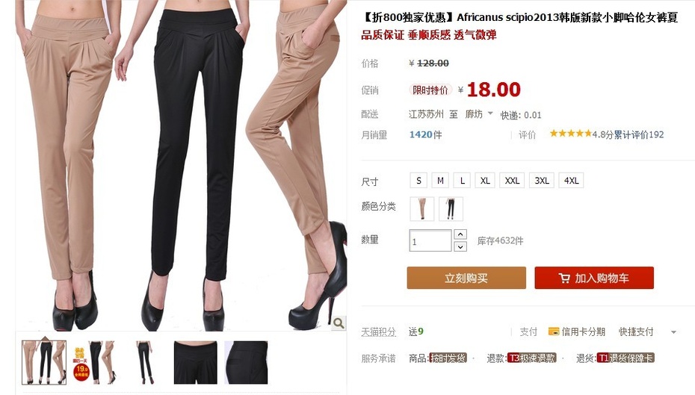Click the five-star rating icons

(x=570, y=134)
